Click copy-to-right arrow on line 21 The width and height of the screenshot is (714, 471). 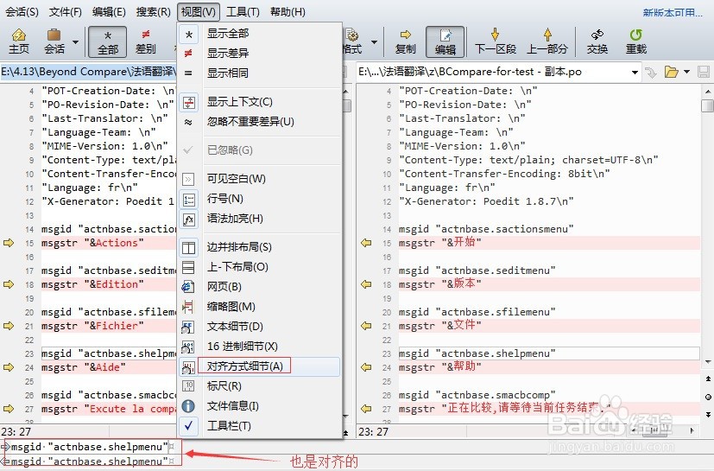point(9,326)
